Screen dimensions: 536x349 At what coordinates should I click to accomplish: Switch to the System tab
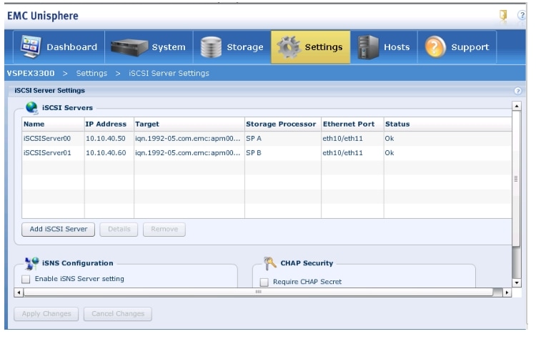click(149, 47)
